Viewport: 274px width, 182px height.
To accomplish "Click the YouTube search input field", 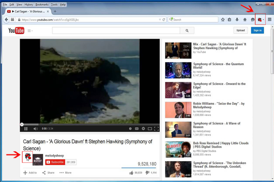I will [116, 30].
